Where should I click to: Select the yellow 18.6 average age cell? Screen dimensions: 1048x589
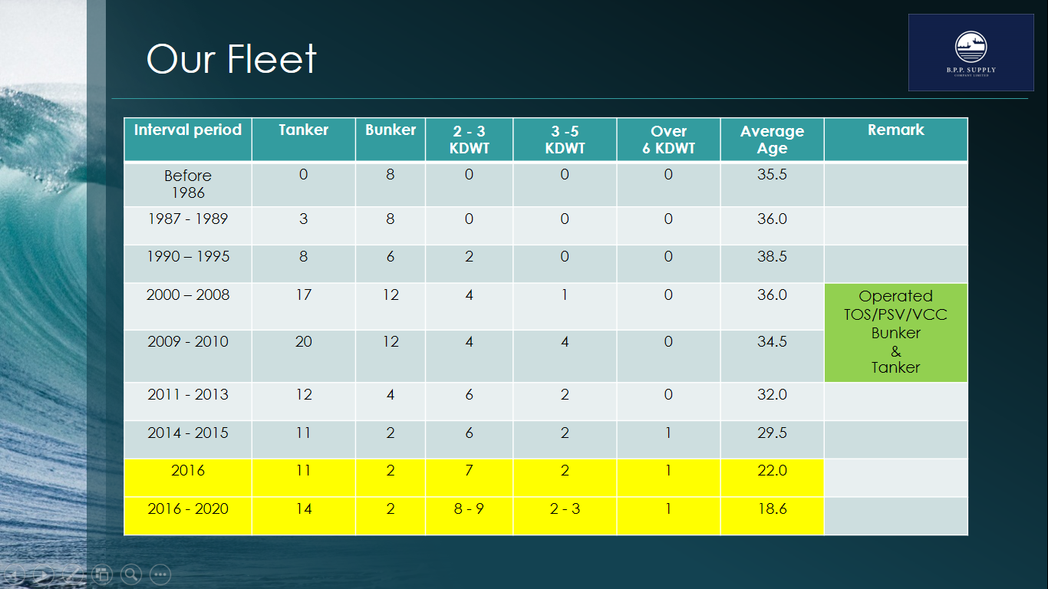click(772, 516)
